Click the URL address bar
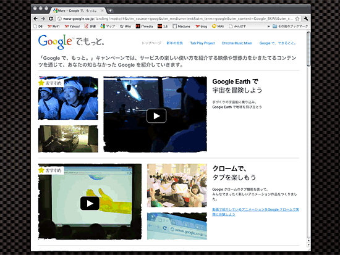 tap(178, 19)
